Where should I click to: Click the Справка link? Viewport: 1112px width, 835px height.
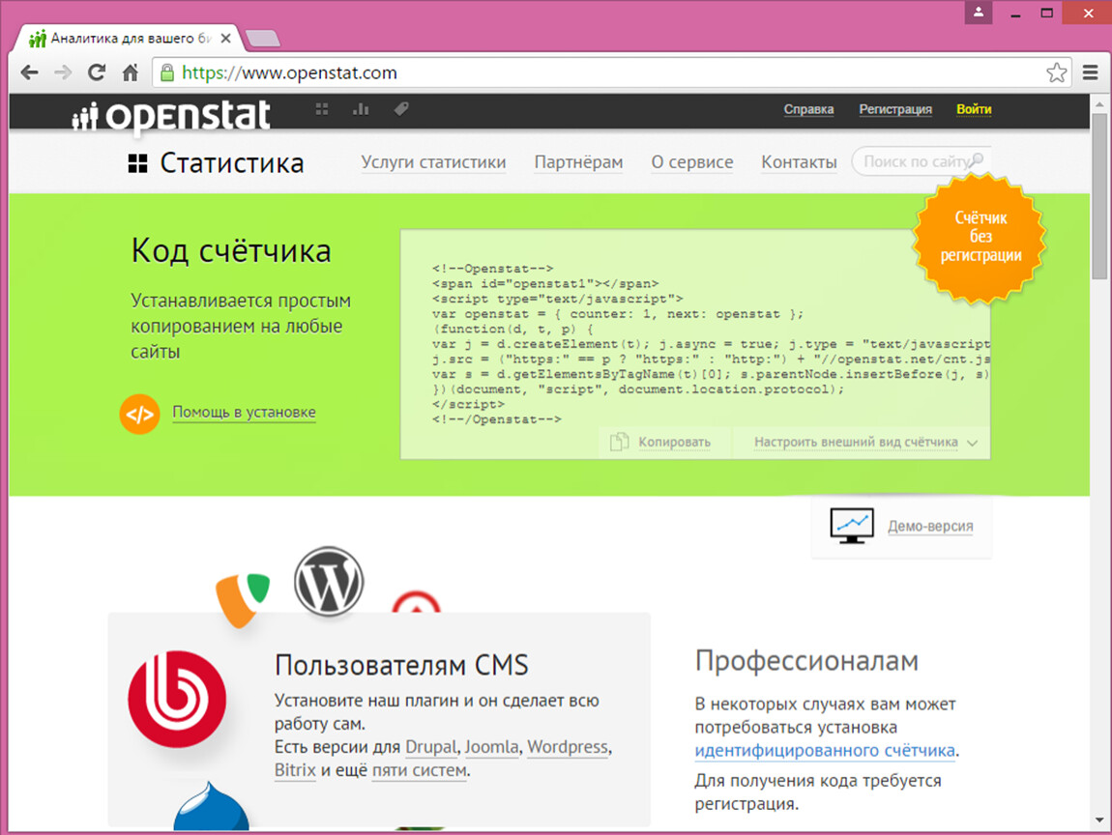808,109
